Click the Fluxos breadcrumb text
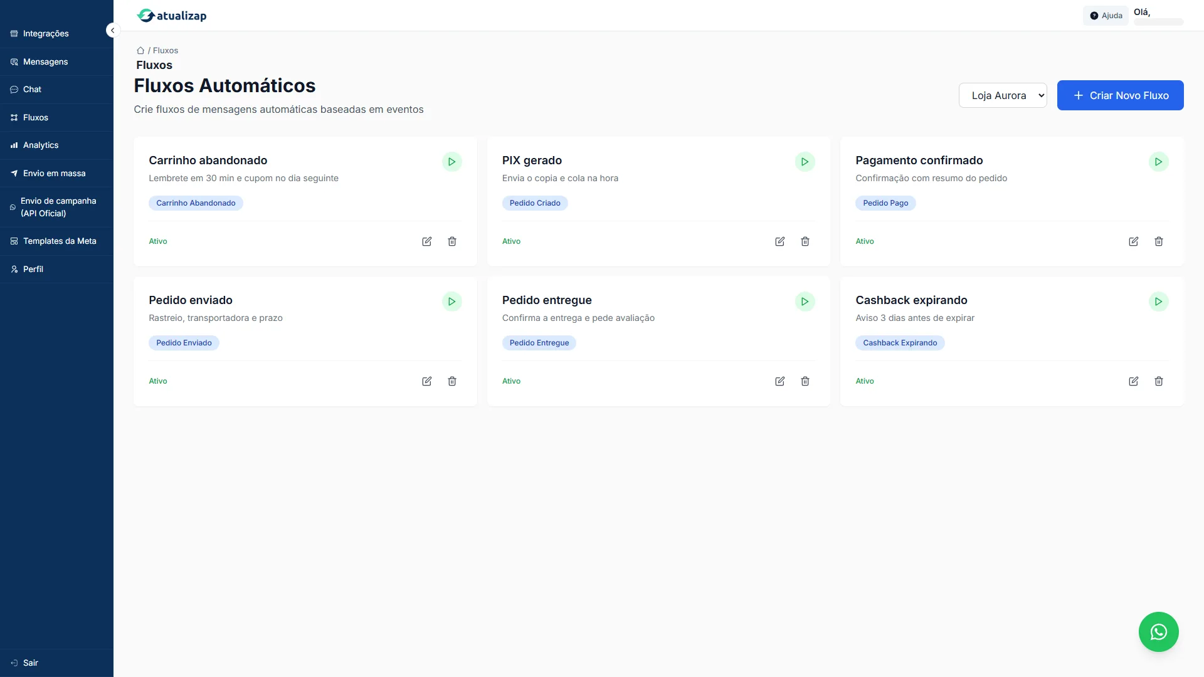Image resolution: width=1204 pixels, height=677 pixels. (166, 50)
